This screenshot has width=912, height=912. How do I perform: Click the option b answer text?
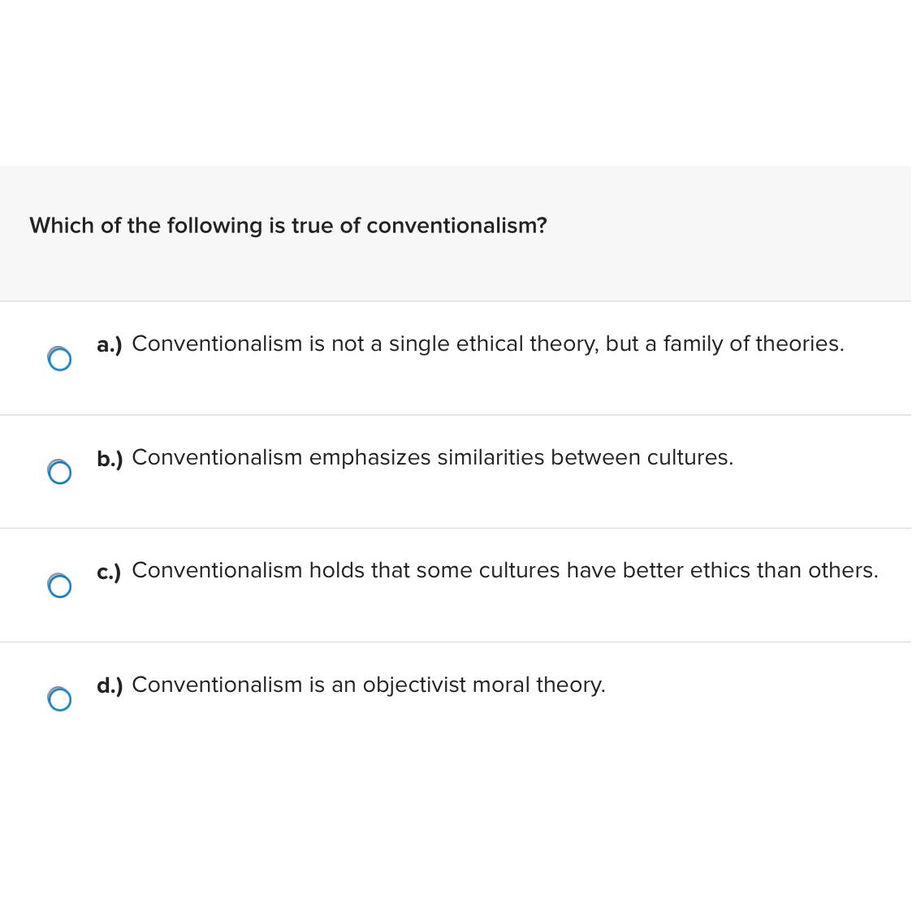433,458
